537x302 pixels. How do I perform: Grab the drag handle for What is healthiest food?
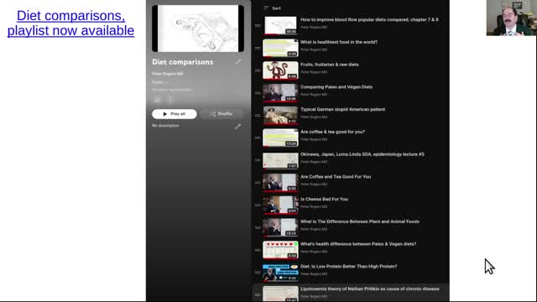coord(258,48)
